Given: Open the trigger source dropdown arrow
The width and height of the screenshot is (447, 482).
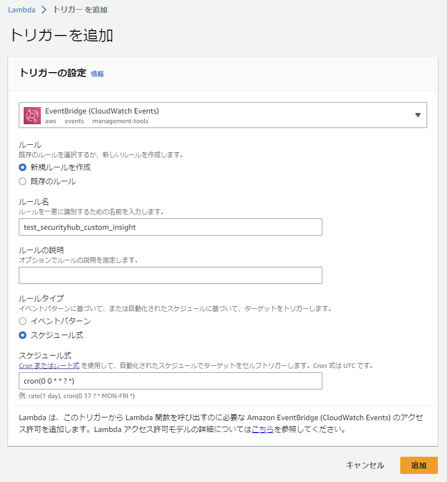Looking at the screenshot, I should [417, 115].
